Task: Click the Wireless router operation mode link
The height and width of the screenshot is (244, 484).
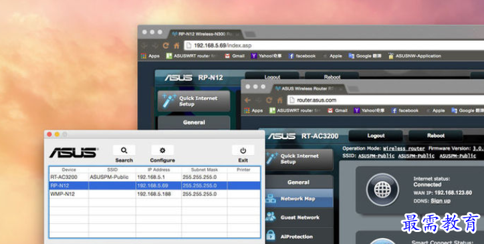Action: coord(404,148)
